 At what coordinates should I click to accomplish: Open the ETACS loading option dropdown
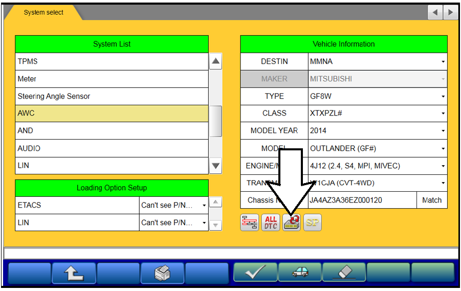(x=173, y=205)
